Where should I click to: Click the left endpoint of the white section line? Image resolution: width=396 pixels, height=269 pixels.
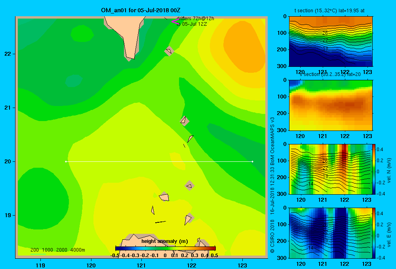pyautogui.click(x=66, y=161)
